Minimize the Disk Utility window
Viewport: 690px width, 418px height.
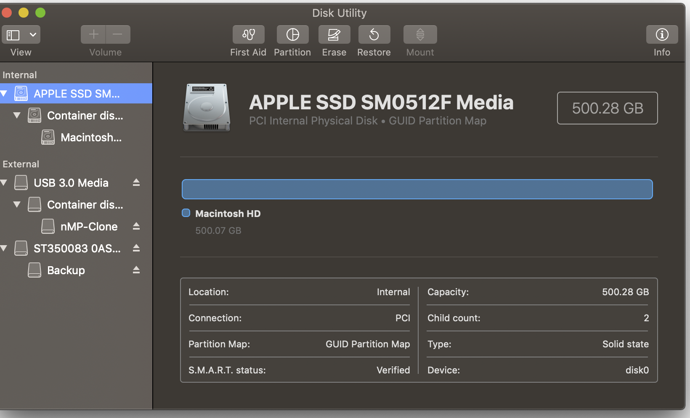coord(24,13)
